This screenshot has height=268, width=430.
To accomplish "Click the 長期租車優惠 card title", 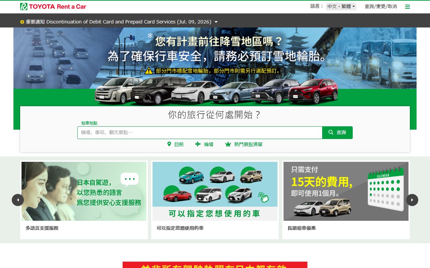I will pyautogui.click(x=302, y=228).
